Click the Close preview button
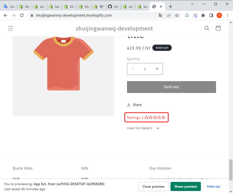Image resolution: width=233 pixels, height=194 pixels. point(153,186)
